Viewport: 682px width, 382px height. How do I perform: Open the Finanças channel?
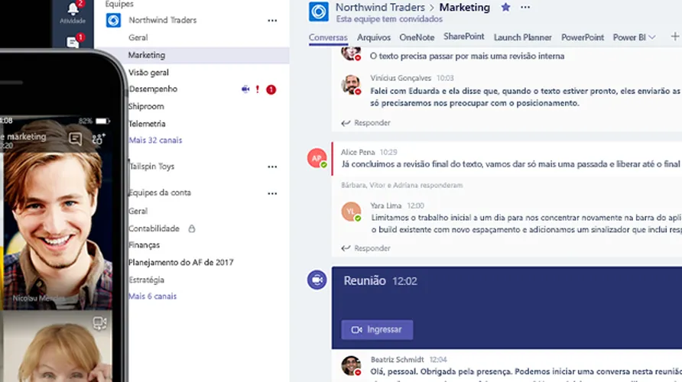coord(144,244)
